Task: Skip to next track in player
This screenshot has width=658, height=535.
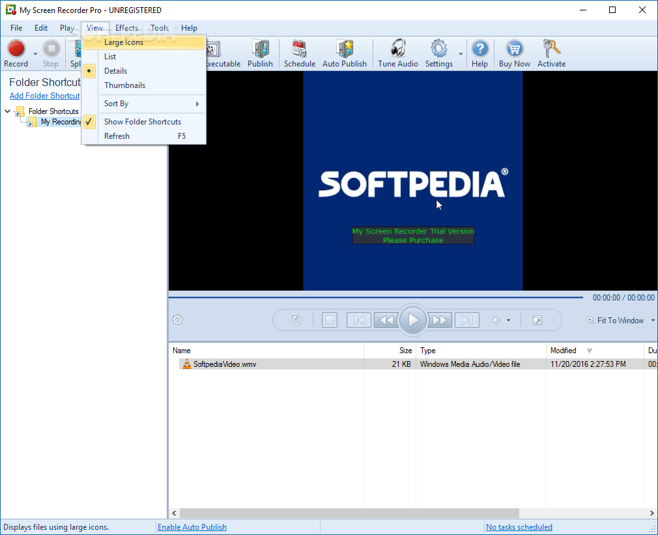Action: click(x=467, y=320)
